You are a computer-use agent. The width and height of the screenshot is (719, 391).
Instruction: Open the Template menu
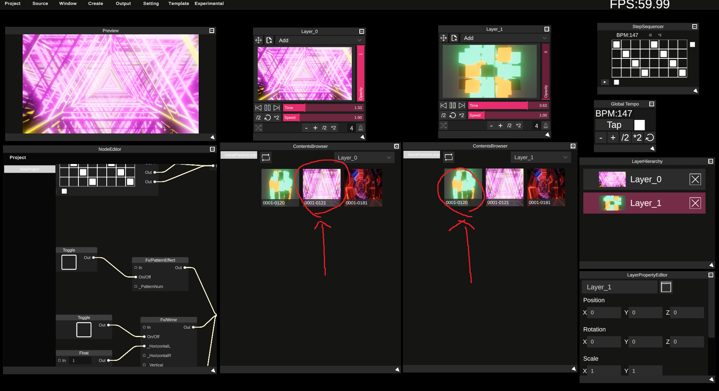pyautogui.click(x=178, y=3)
